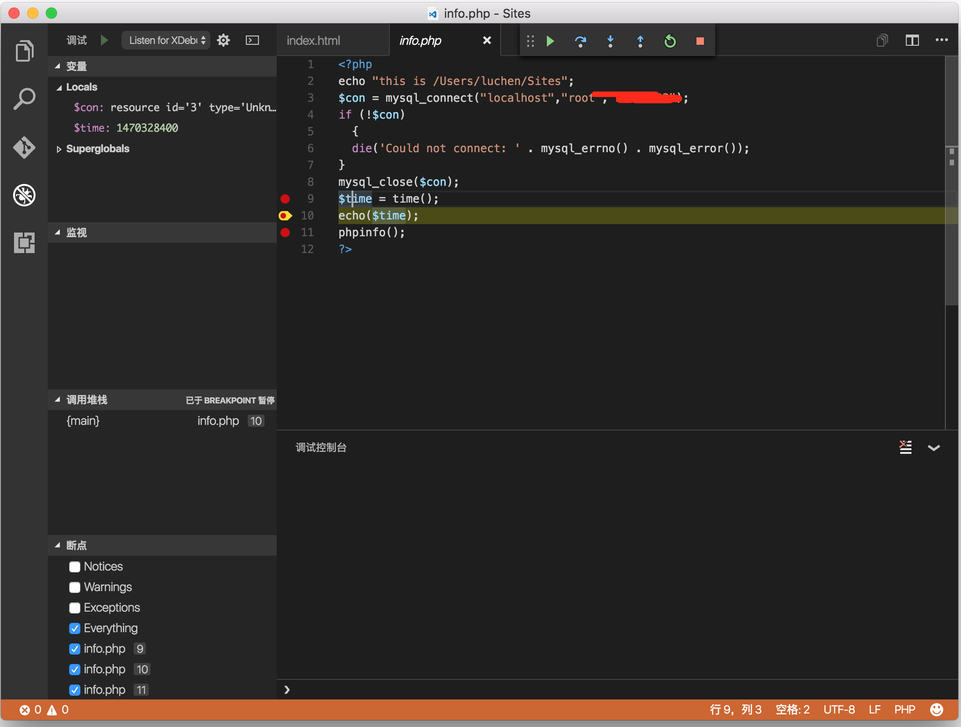961x727 pixels.
Task: Expand the Superglobals tree node
Action: (59, 149)
